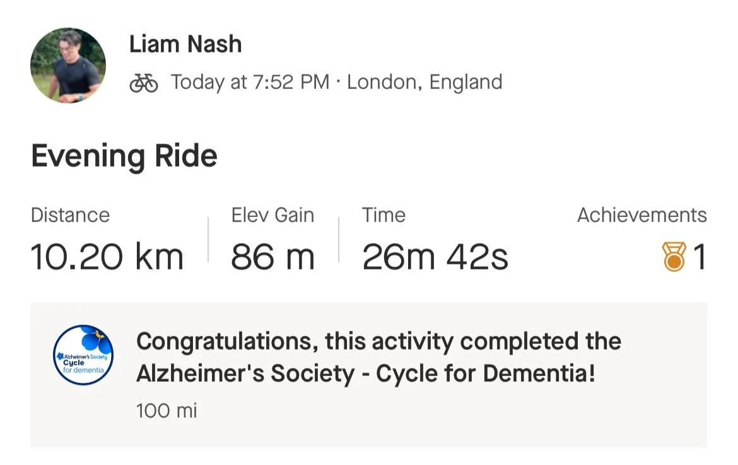This screenshot has height=465, width=738.
Task: Open the Alzheimer's Society challenge badge icon
Action: point(83,355)
